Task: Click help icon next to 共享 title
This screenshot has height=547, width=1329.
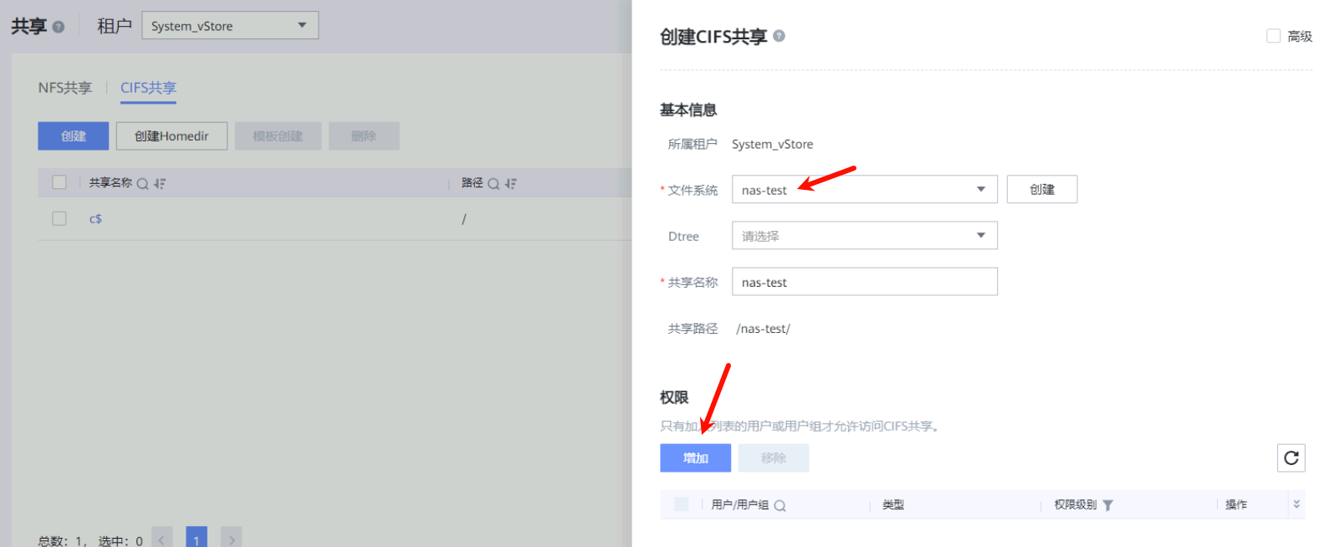Action: [59, 27]
